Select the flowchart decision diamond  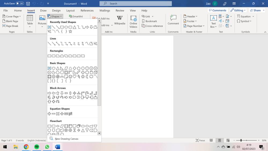pyautogui.click(x=58, y=126)
